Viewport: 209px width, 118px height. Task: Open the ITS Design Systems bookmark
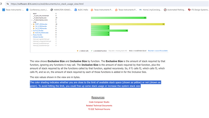[198, 10]
